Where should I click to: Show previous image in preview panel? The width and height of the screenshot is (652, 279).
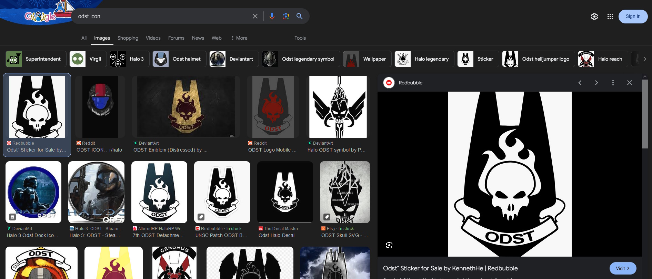pos(580,83)
